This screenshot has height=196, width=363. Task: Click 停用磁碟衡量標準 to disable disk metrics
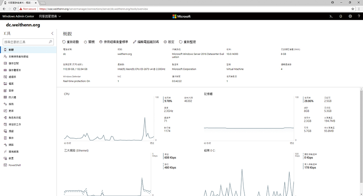(x=114, y=42)
